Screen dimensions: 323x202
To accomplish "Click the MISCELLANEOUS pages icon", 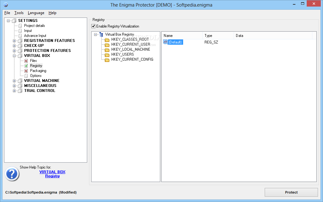I will tap(20, 86).
